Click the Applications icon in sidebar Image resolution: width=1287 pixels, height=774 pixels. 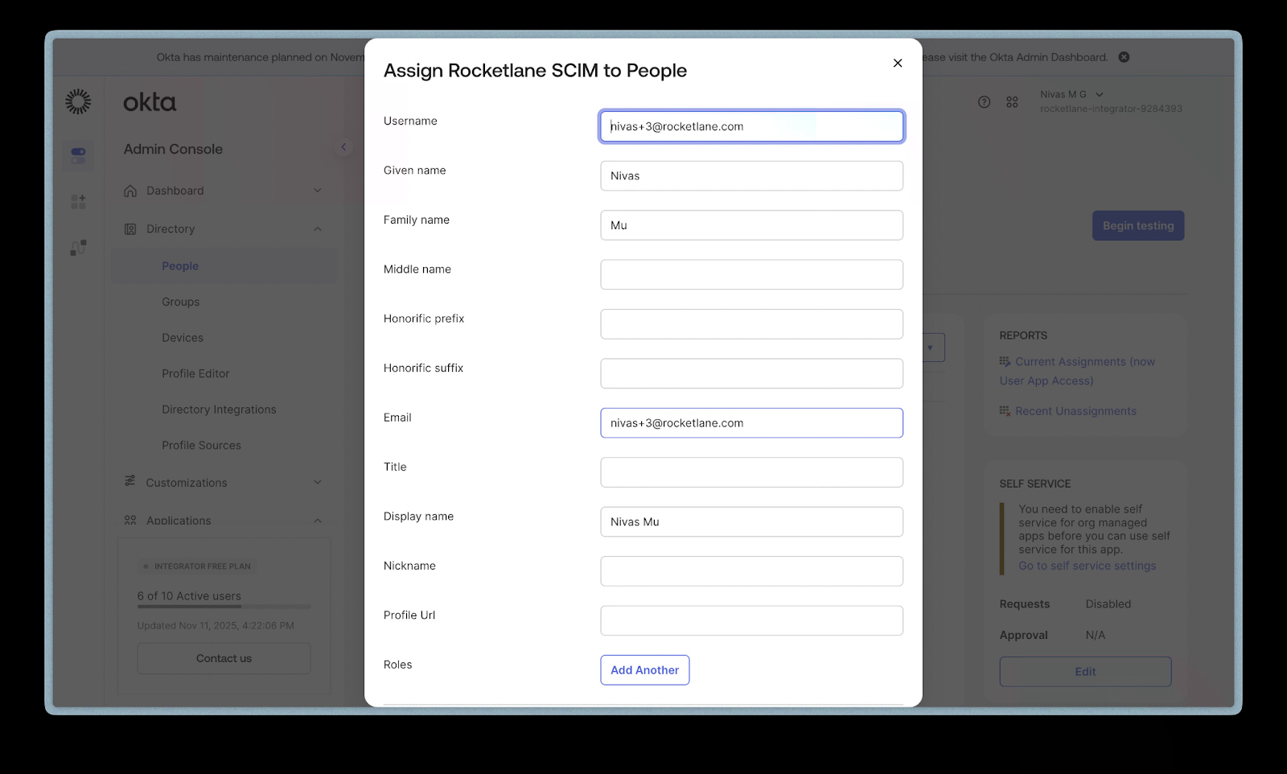[x=130, y=521]
